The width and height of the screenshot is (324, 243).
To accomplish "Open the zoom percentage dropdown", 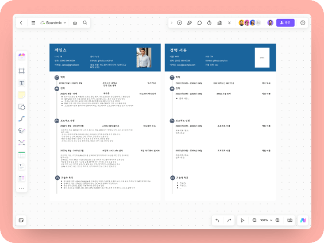I will (266, 220).
